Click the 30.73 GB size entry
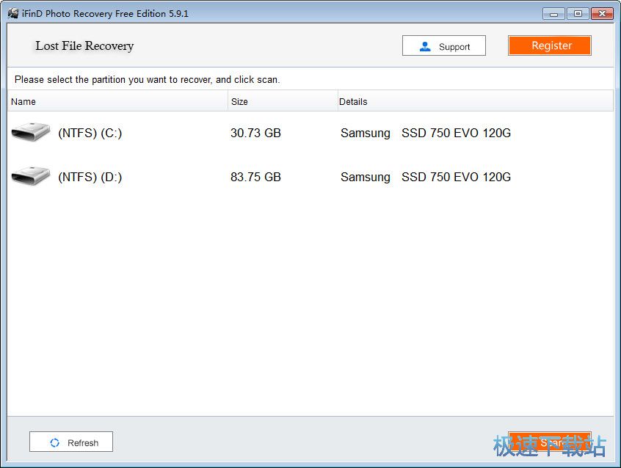 [x=255, y=133]
